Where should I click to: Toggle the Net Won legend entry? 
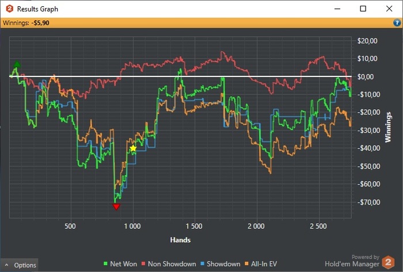pyautogui.click(x=120, y=264)
